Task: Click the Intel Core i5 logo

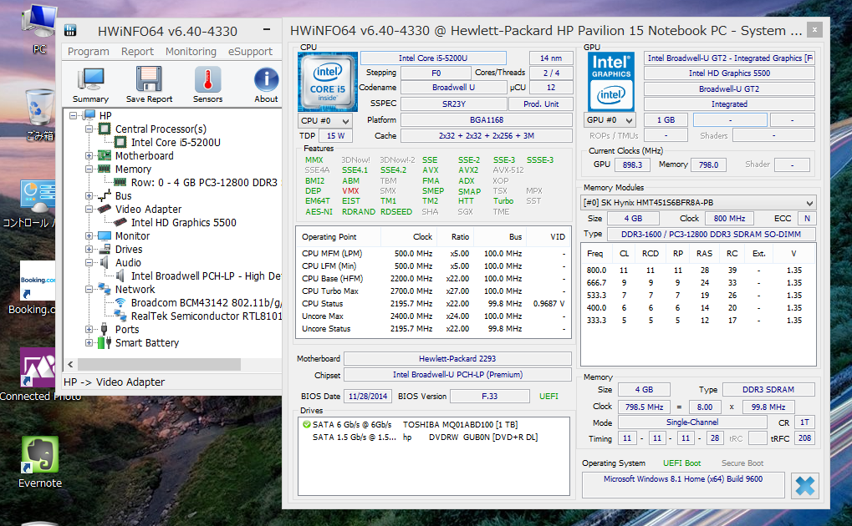Action: [327, 82]
